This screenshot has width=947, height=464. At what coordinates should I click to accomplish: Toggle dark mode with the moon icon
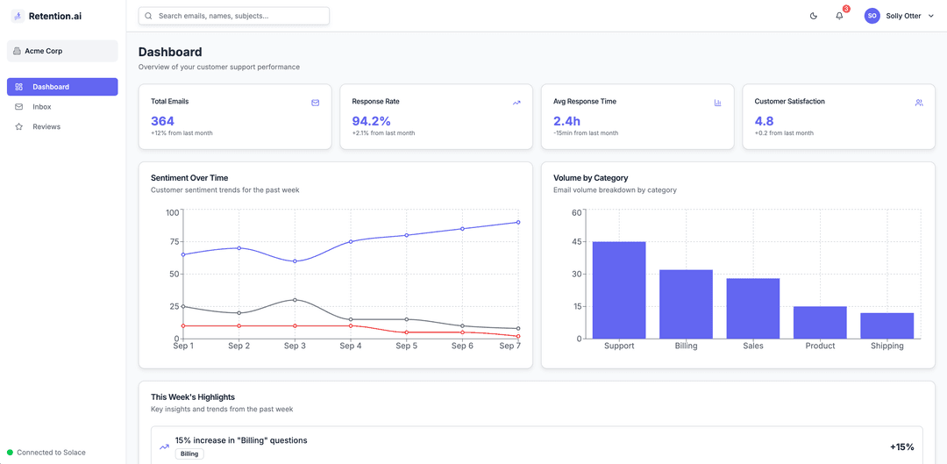pyautogui.click(x=814, y=17)
